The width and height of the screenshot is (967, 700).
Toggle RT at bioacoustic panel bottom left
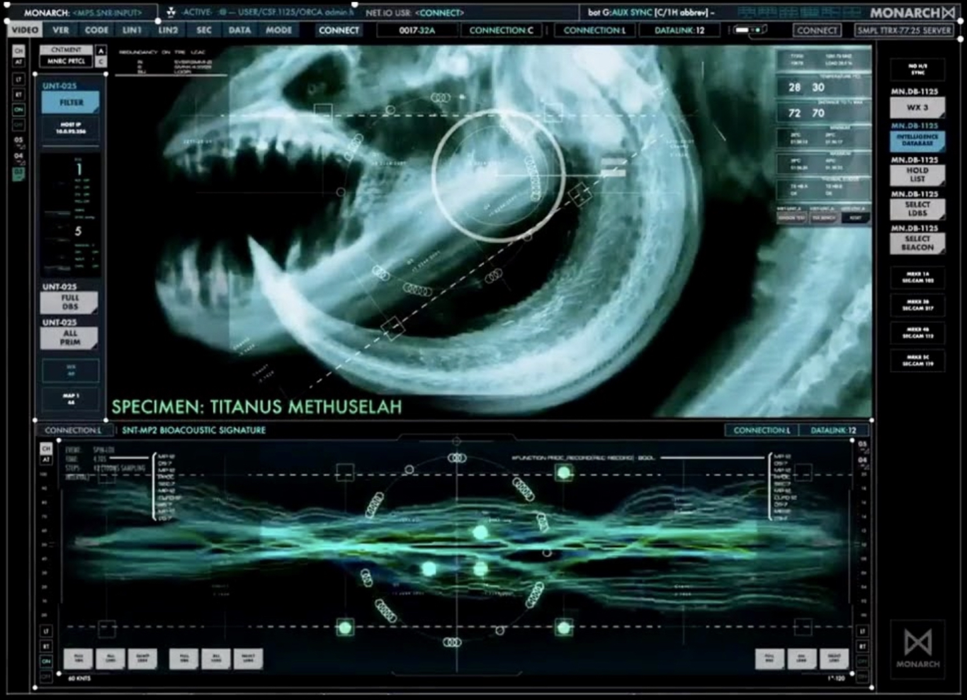46,646
